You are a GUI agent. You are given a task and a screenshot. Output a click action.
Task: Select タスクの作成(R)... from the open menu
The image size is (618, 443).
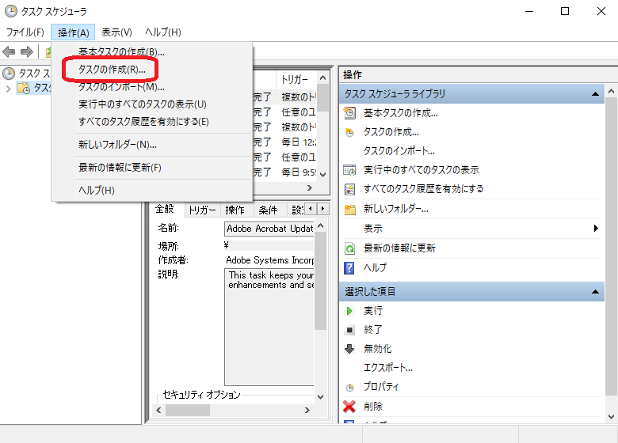click(112, 70)
